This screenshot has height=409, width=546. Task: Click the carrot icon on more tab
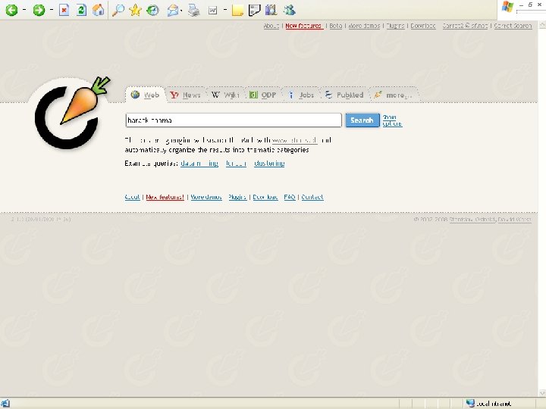[x=378, y=94]
